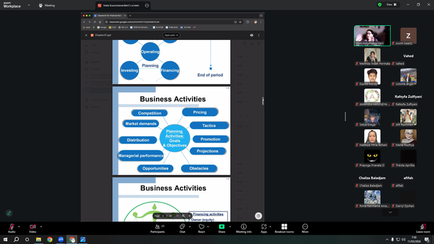Open a new browser tab with plus
This screenshot has height=244, width=434.
point(130,16)
